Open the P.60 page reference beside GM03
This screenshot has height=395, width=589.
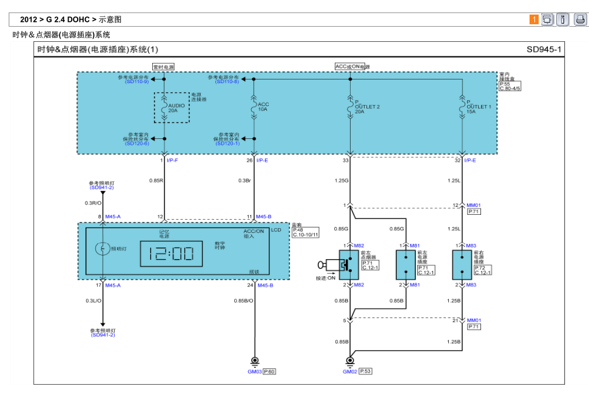click(x=269, y=372)
